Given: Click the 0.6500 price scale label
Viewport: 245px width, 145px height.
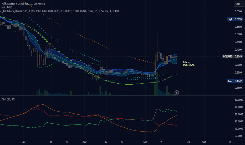Looking at the screenshot, I should 238,11.
